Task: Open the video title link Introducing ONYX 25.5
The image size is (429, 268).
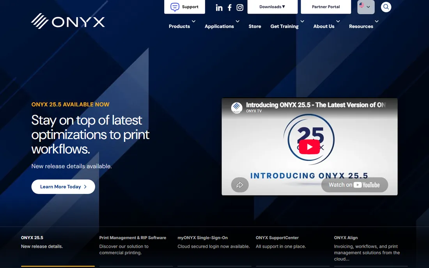Action: (316, 105)
